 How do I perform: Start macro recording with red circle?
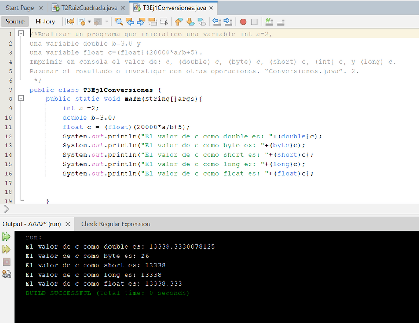(x=243, y=22)
